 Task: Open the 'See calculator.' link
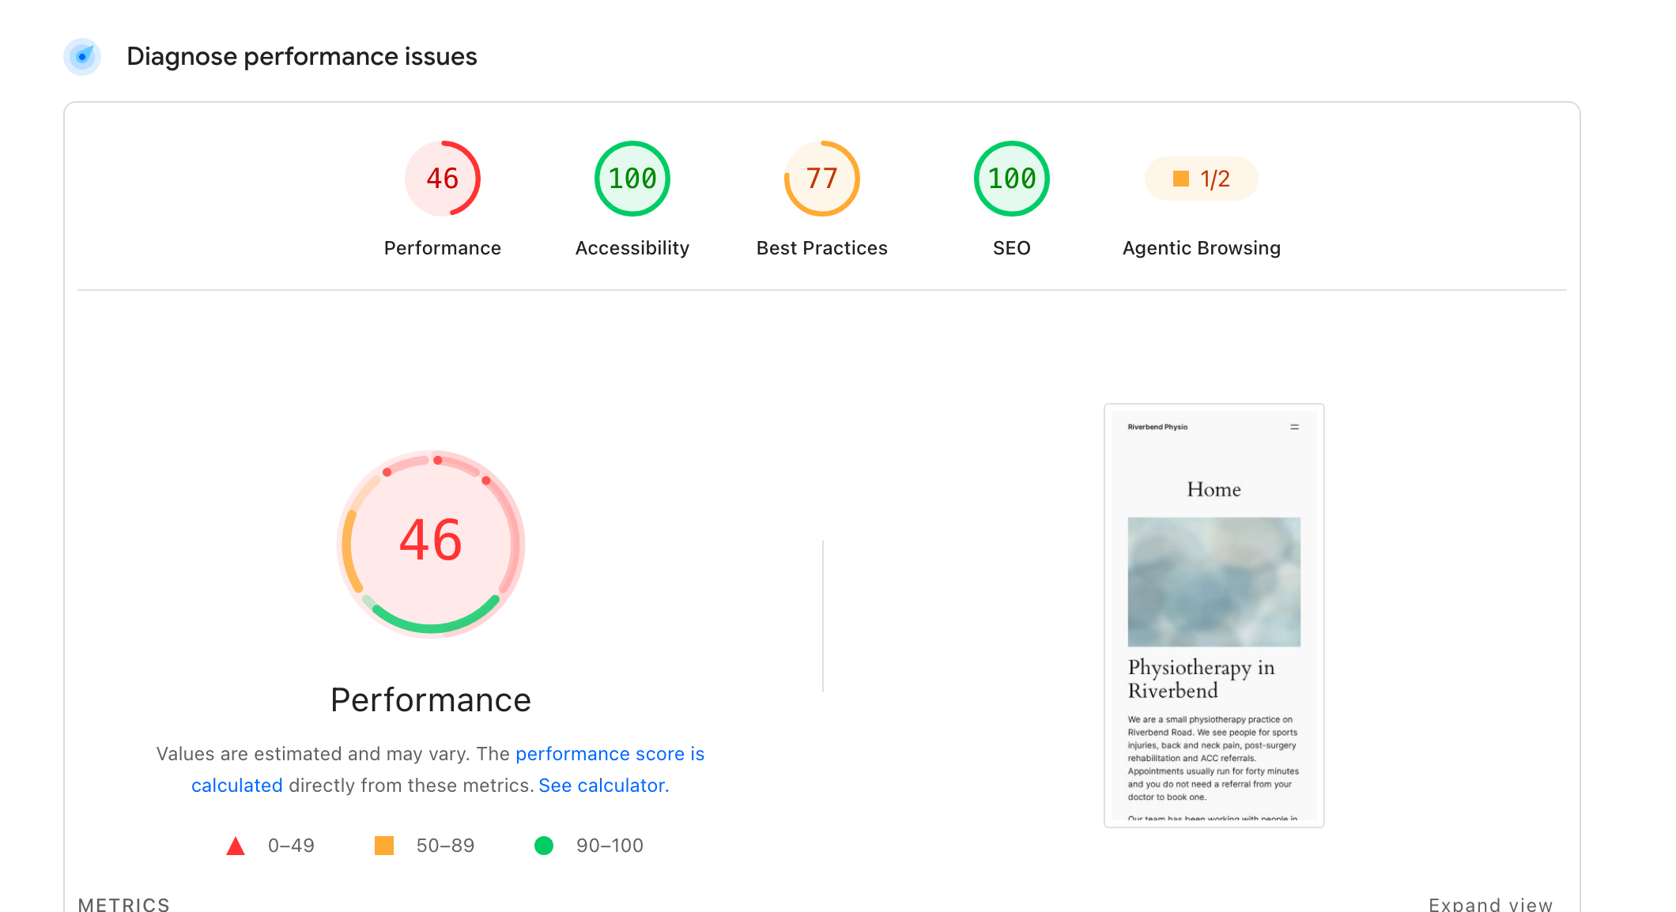[x=604, y=786]
